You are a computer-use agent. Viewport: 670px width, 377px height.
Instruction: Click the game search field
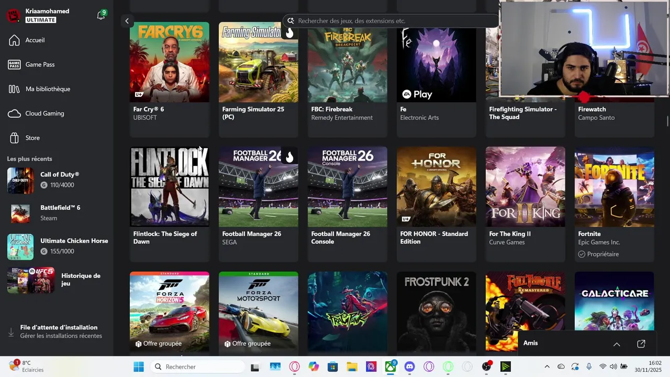390,21
